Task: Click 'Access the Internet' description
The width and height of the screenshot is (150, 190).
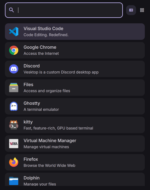Action: [x=41, y=54]
